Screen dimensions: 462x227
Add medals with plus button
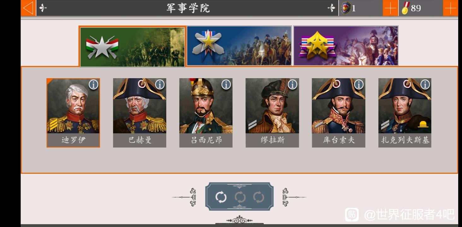pos(450,8)
